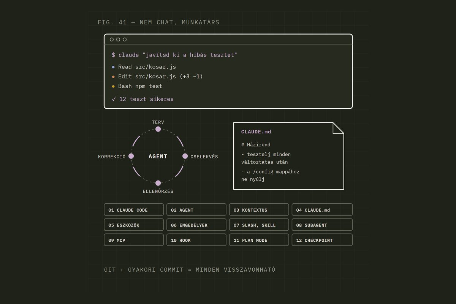The height and width of the screenshot is (304, 456).
Task: Click the "tesztelj minden változtatás után" rule
Action: click(266, 158)
